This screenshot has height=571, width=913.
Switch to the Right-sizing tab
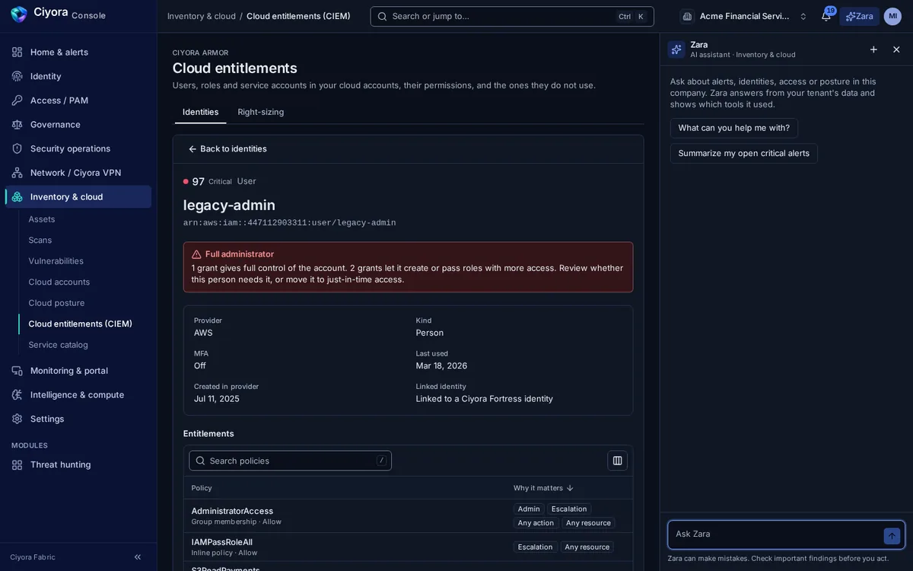pyautogui.click(x=261, y=112)
